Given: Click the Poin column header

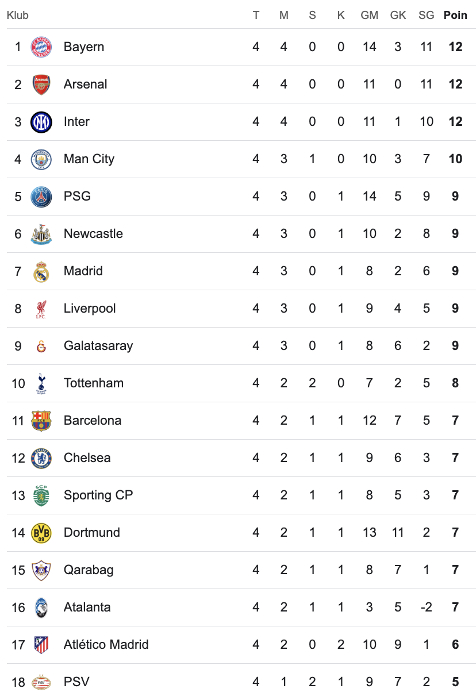Looking at the screenshot, I should click(x=455, y=16).
